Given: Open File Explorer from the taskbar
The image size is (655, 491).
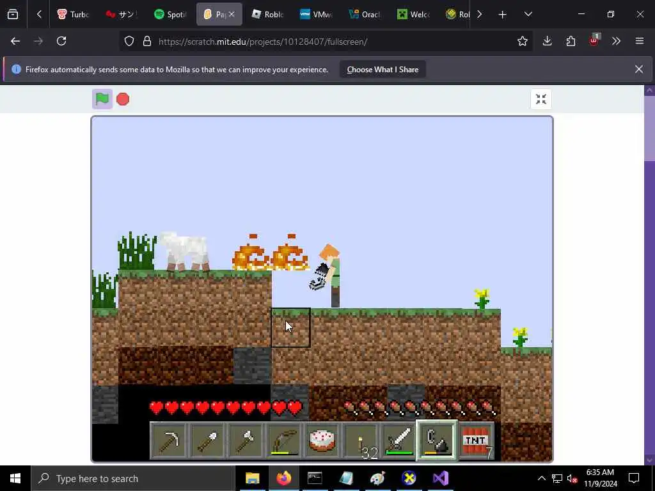Looking at the screenshot, I should point(252,478).
